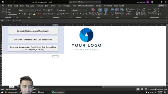This screenshot has width=168, height=94.
Task: Click the Center horizontal alignment icon
Action: 46,14
